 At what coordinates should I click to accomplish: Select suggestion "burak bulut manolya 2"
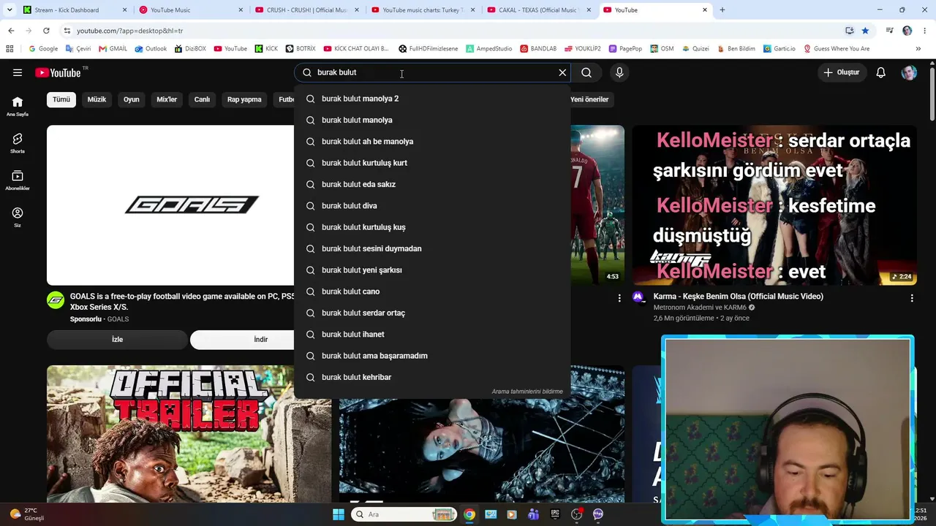[432, 99]
